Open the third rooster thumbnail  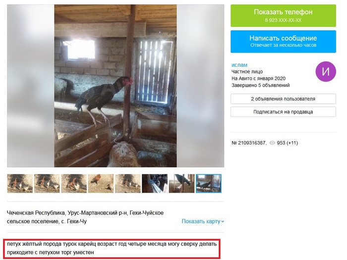pyautogui.click(x=74, y=184)
